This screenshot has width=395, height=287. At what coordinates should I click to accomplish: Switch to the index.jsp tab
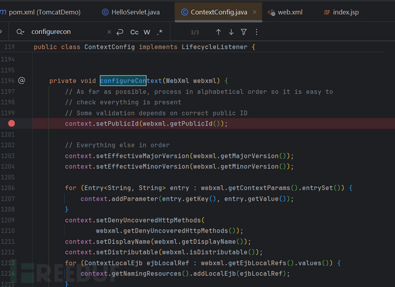tap(341, 12)
